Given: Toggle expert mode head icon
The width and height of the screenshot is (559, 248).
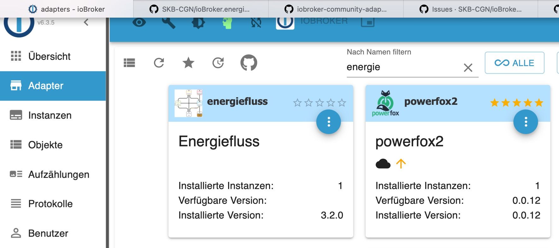Looking at the screenshot, I should [227, 23].
